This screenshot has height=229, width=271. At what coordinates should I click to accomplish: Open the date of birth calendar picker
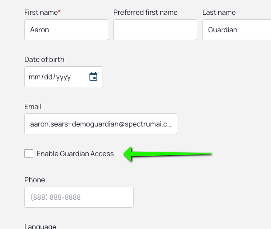tap(93, 76)
